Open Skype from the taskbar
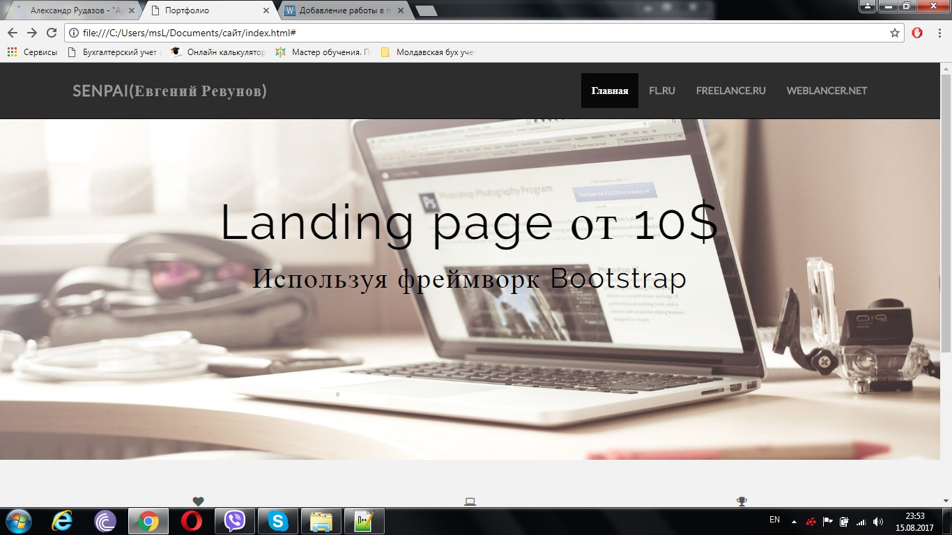 click(278, 521)
